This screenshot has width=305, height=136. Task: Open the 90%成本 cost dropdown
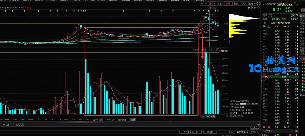click(x=235, y=113)
